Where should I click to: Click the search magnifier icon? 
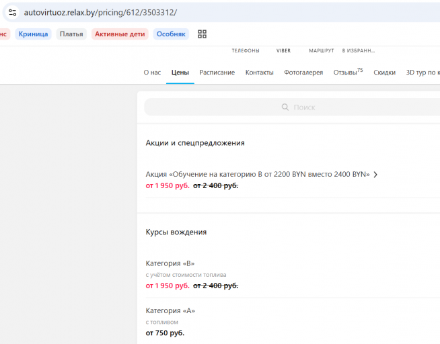coord(285,107)
